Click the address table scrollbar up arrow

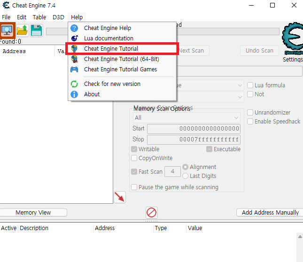300,237
